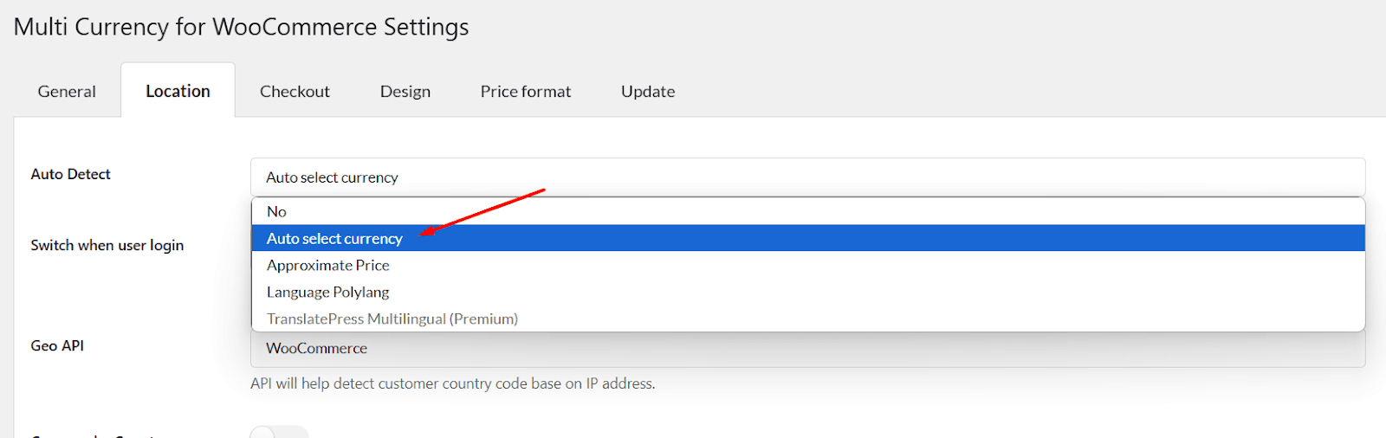Choose the Language Polylang option
Viewport: 1386px width, 438px height.
tap(807, 292)
